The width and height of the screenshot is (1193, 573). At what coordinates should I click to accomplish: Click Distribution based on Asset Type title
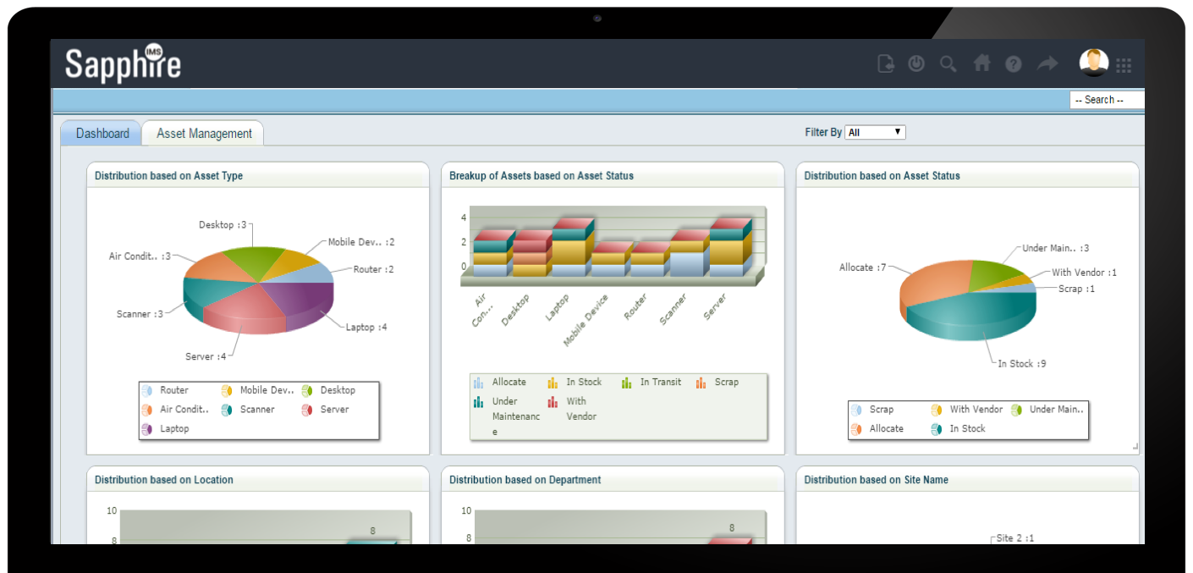coord(168,176)
